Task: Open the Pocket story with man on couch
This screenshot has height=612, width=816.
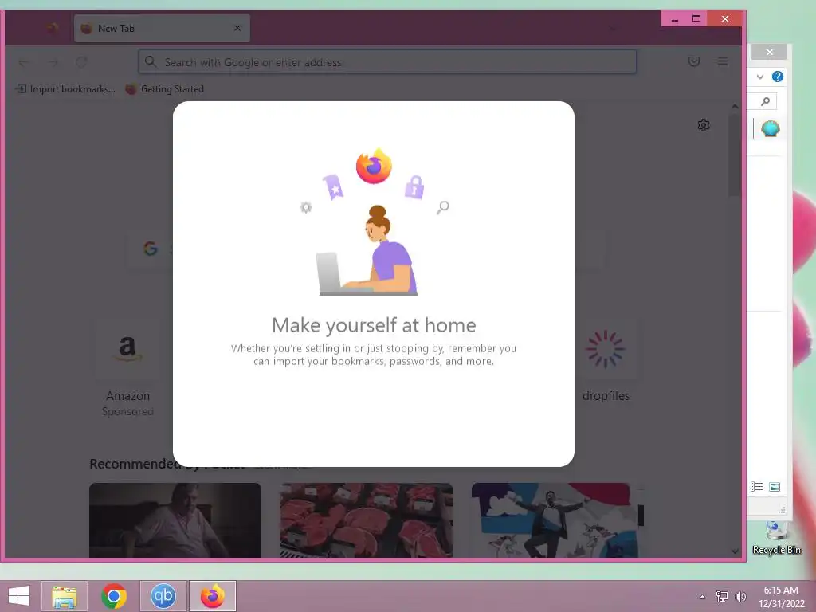Action: click(175, 520)
